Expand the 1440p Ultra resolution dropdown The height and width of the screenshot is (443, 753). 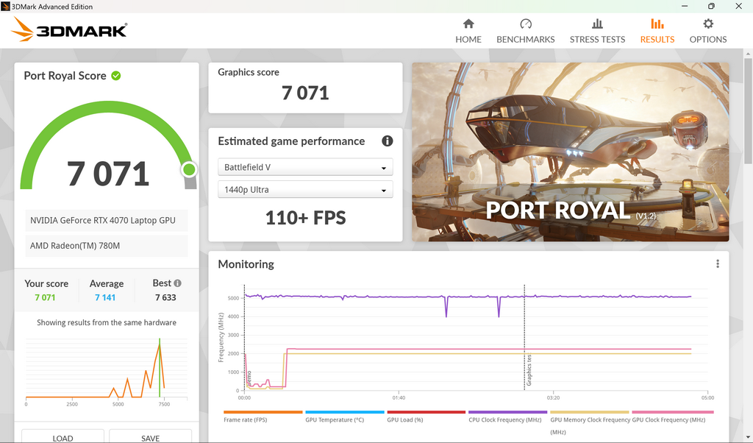tap(305, 190)
